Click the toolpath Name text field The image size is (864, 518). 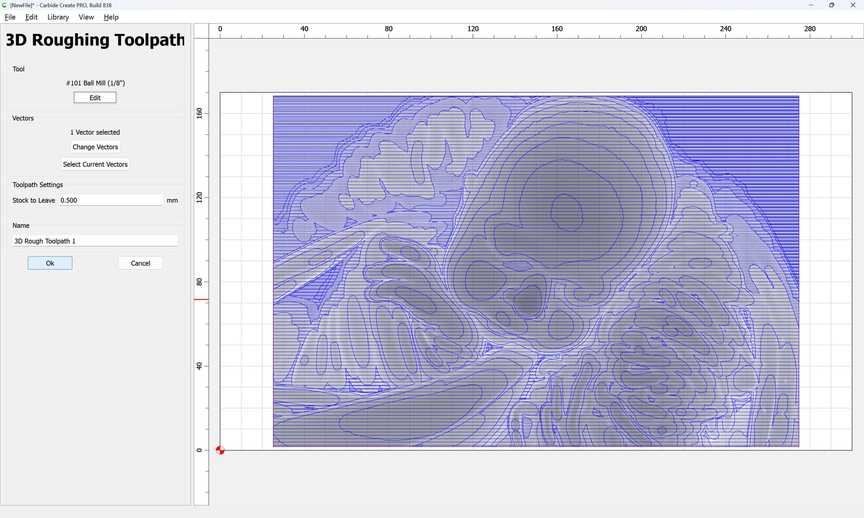click(95, 241)
